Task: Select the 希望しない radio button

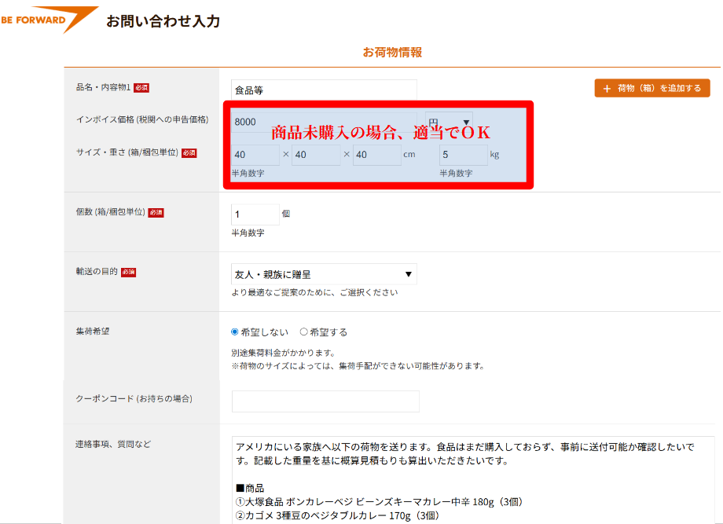Action: tap(233, 332)
